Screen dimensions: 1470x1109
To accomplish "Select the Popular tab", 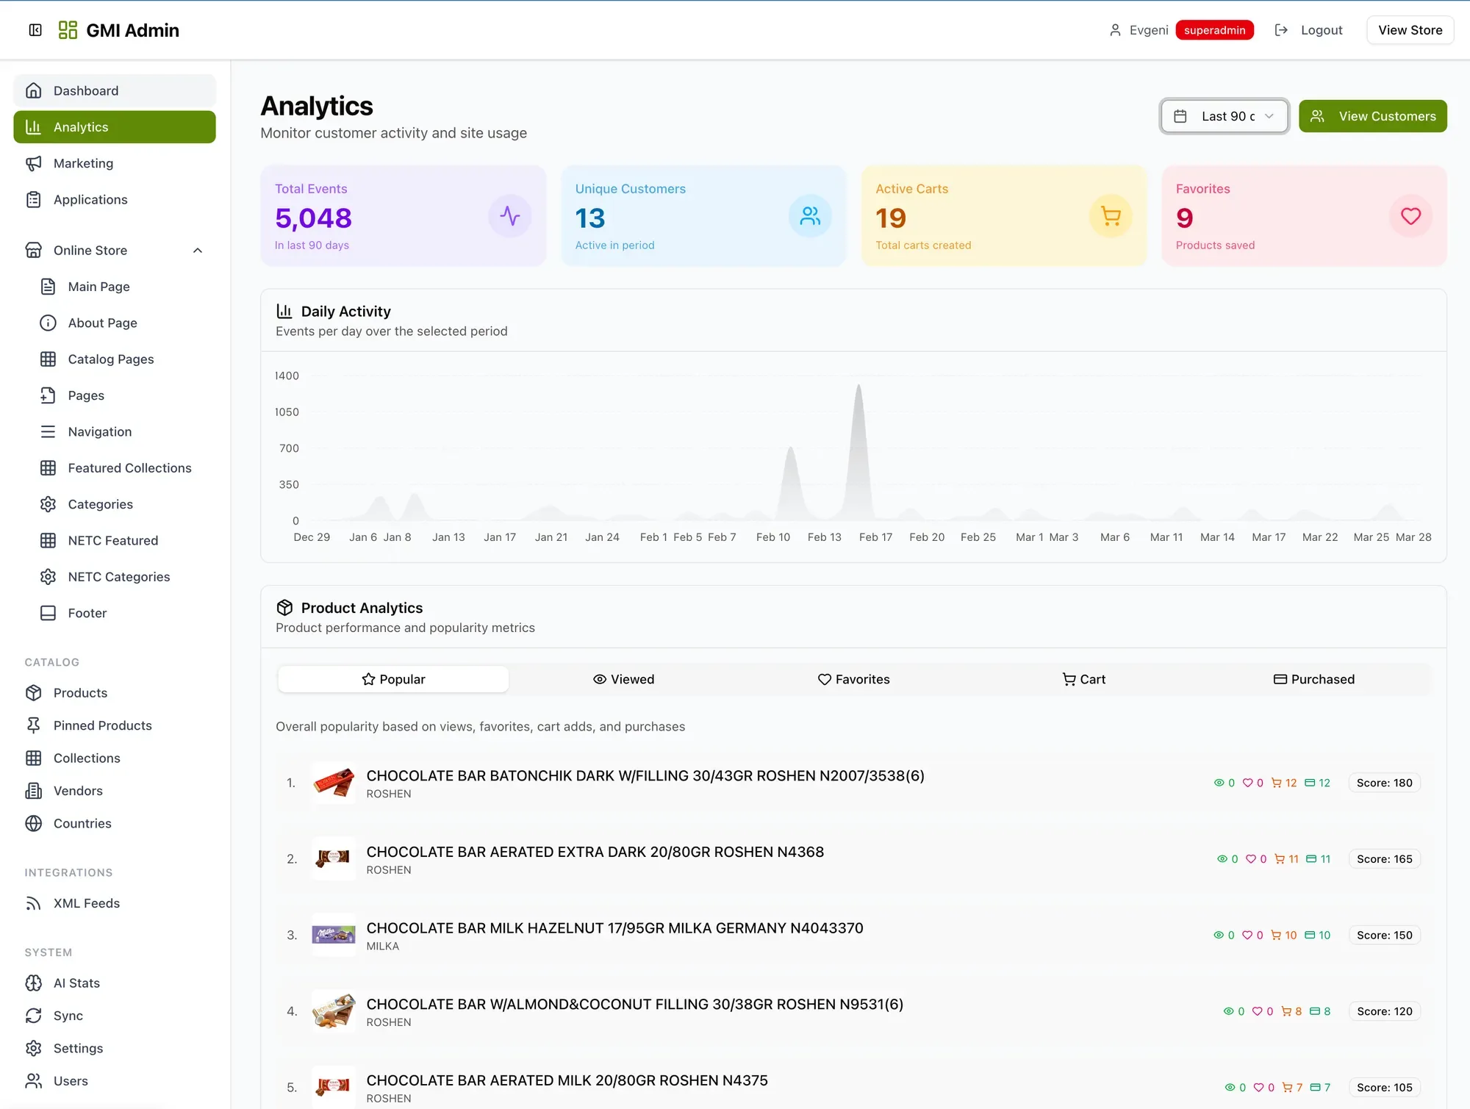I will pos(393,679).
